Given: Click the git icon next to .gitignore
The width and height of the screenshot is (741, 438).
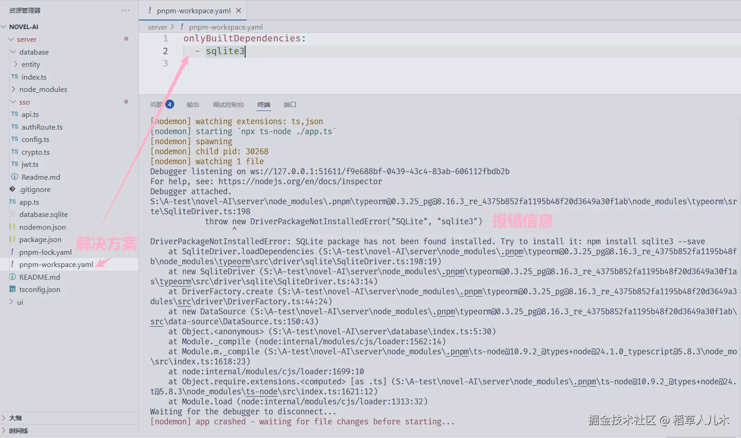Looking at the screenshot, I should pos(12,189).
